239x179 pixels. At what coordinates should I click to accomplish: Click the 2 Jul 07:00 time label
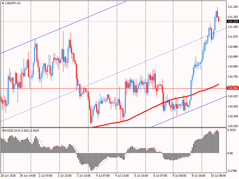click(x=45, y=176)
